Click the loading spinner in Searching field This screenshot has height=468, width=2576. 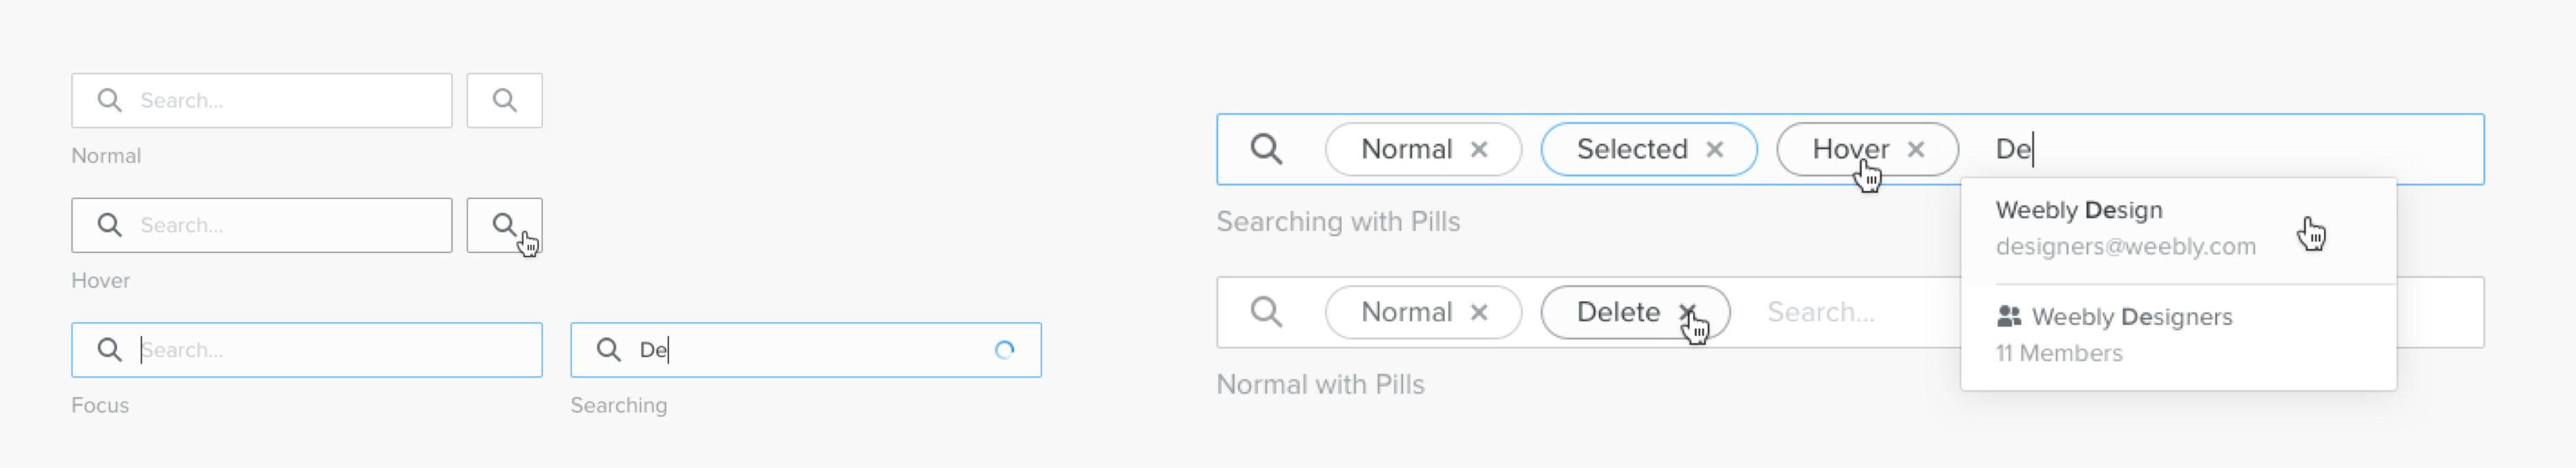coord(1004,350)
